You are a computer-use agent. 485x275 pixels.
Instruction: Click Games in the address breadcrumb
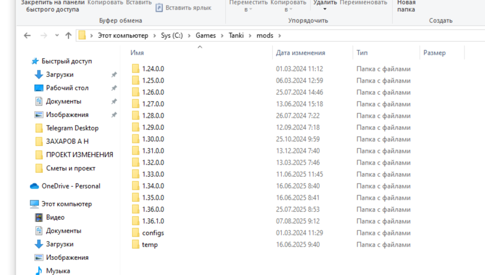pos(205,36)
